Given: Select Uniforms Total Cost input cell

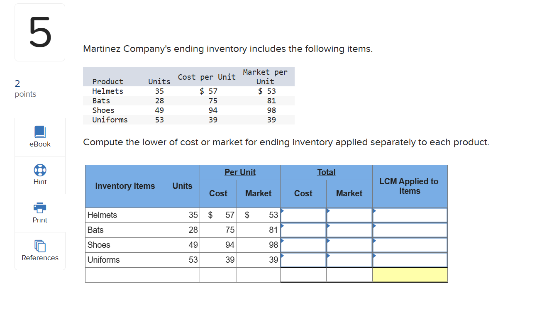Looking at the screenshot, I should 303,260.
